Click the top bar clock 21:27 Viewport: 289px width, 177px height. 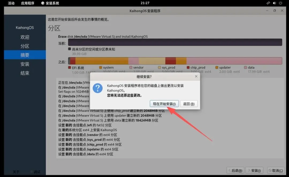tap(145, 3)
